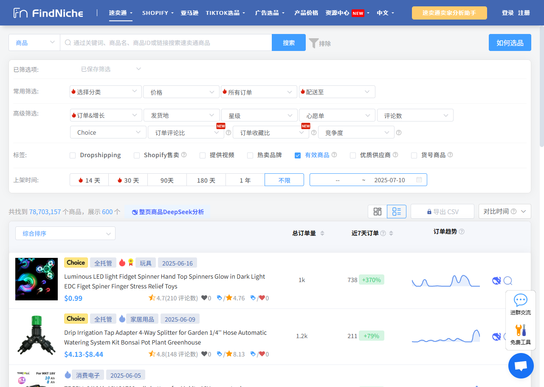This screenshot has width=544, height=387.
Task: Check the 热卖品牌 checkbox
Action: (x=250, y=155)
